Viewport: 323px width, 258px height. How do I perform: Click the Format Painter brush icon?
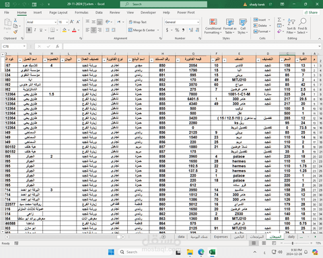click(15, 32)
